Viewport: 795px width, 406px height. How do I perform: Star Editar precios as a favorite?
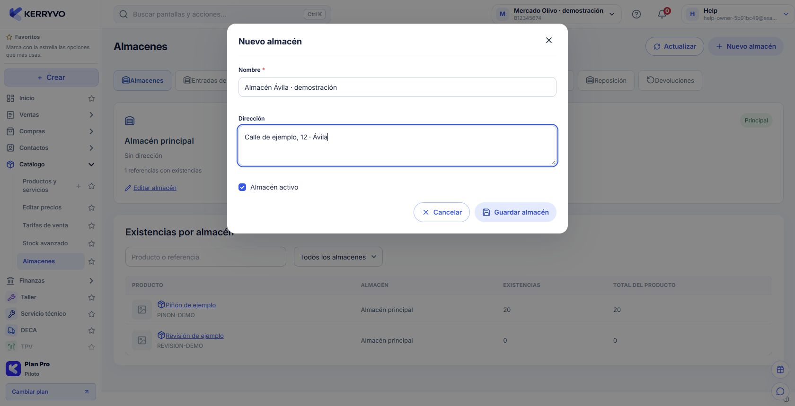[92, 207]
